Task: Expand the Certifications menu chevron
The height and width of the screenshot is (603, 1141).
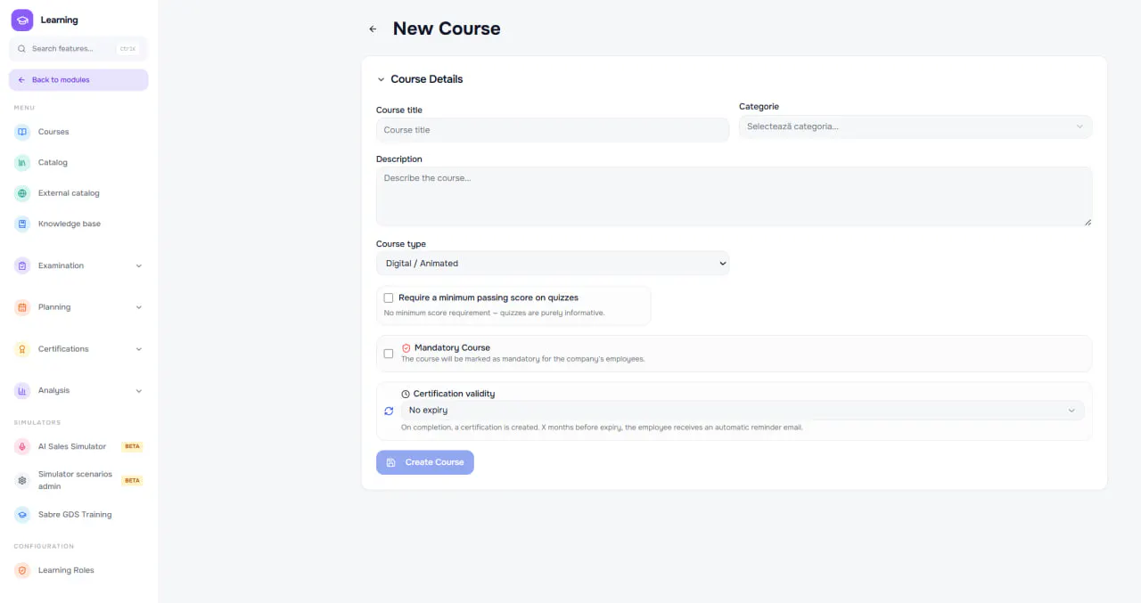Action: (139, 349)
